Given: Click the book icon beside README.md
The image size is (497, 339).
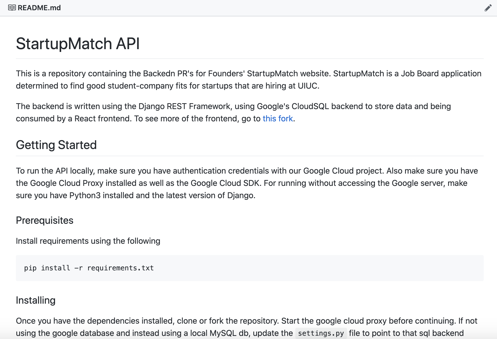Looking at the screenshot, I should pyautogui.click(x=12, y=8).
